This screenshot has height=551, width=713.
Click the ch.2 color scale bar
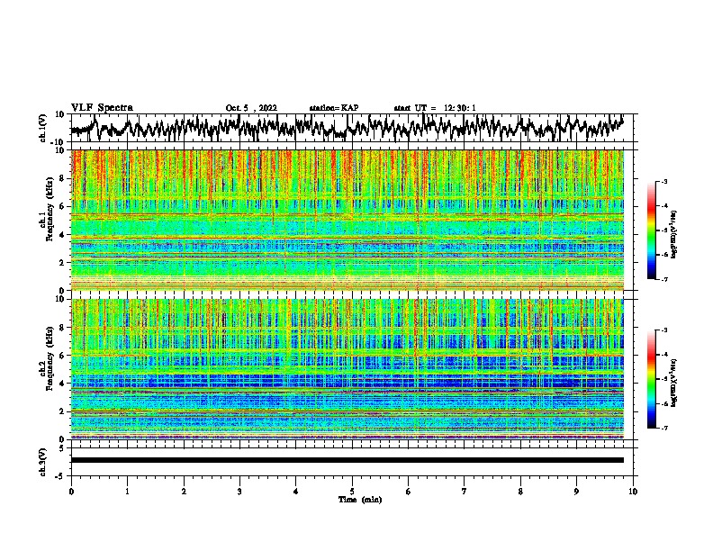(652, 379)
